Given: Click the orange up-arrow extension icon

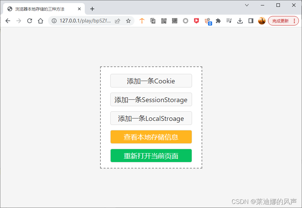Looking at the screenshot, I should [142, 21].
